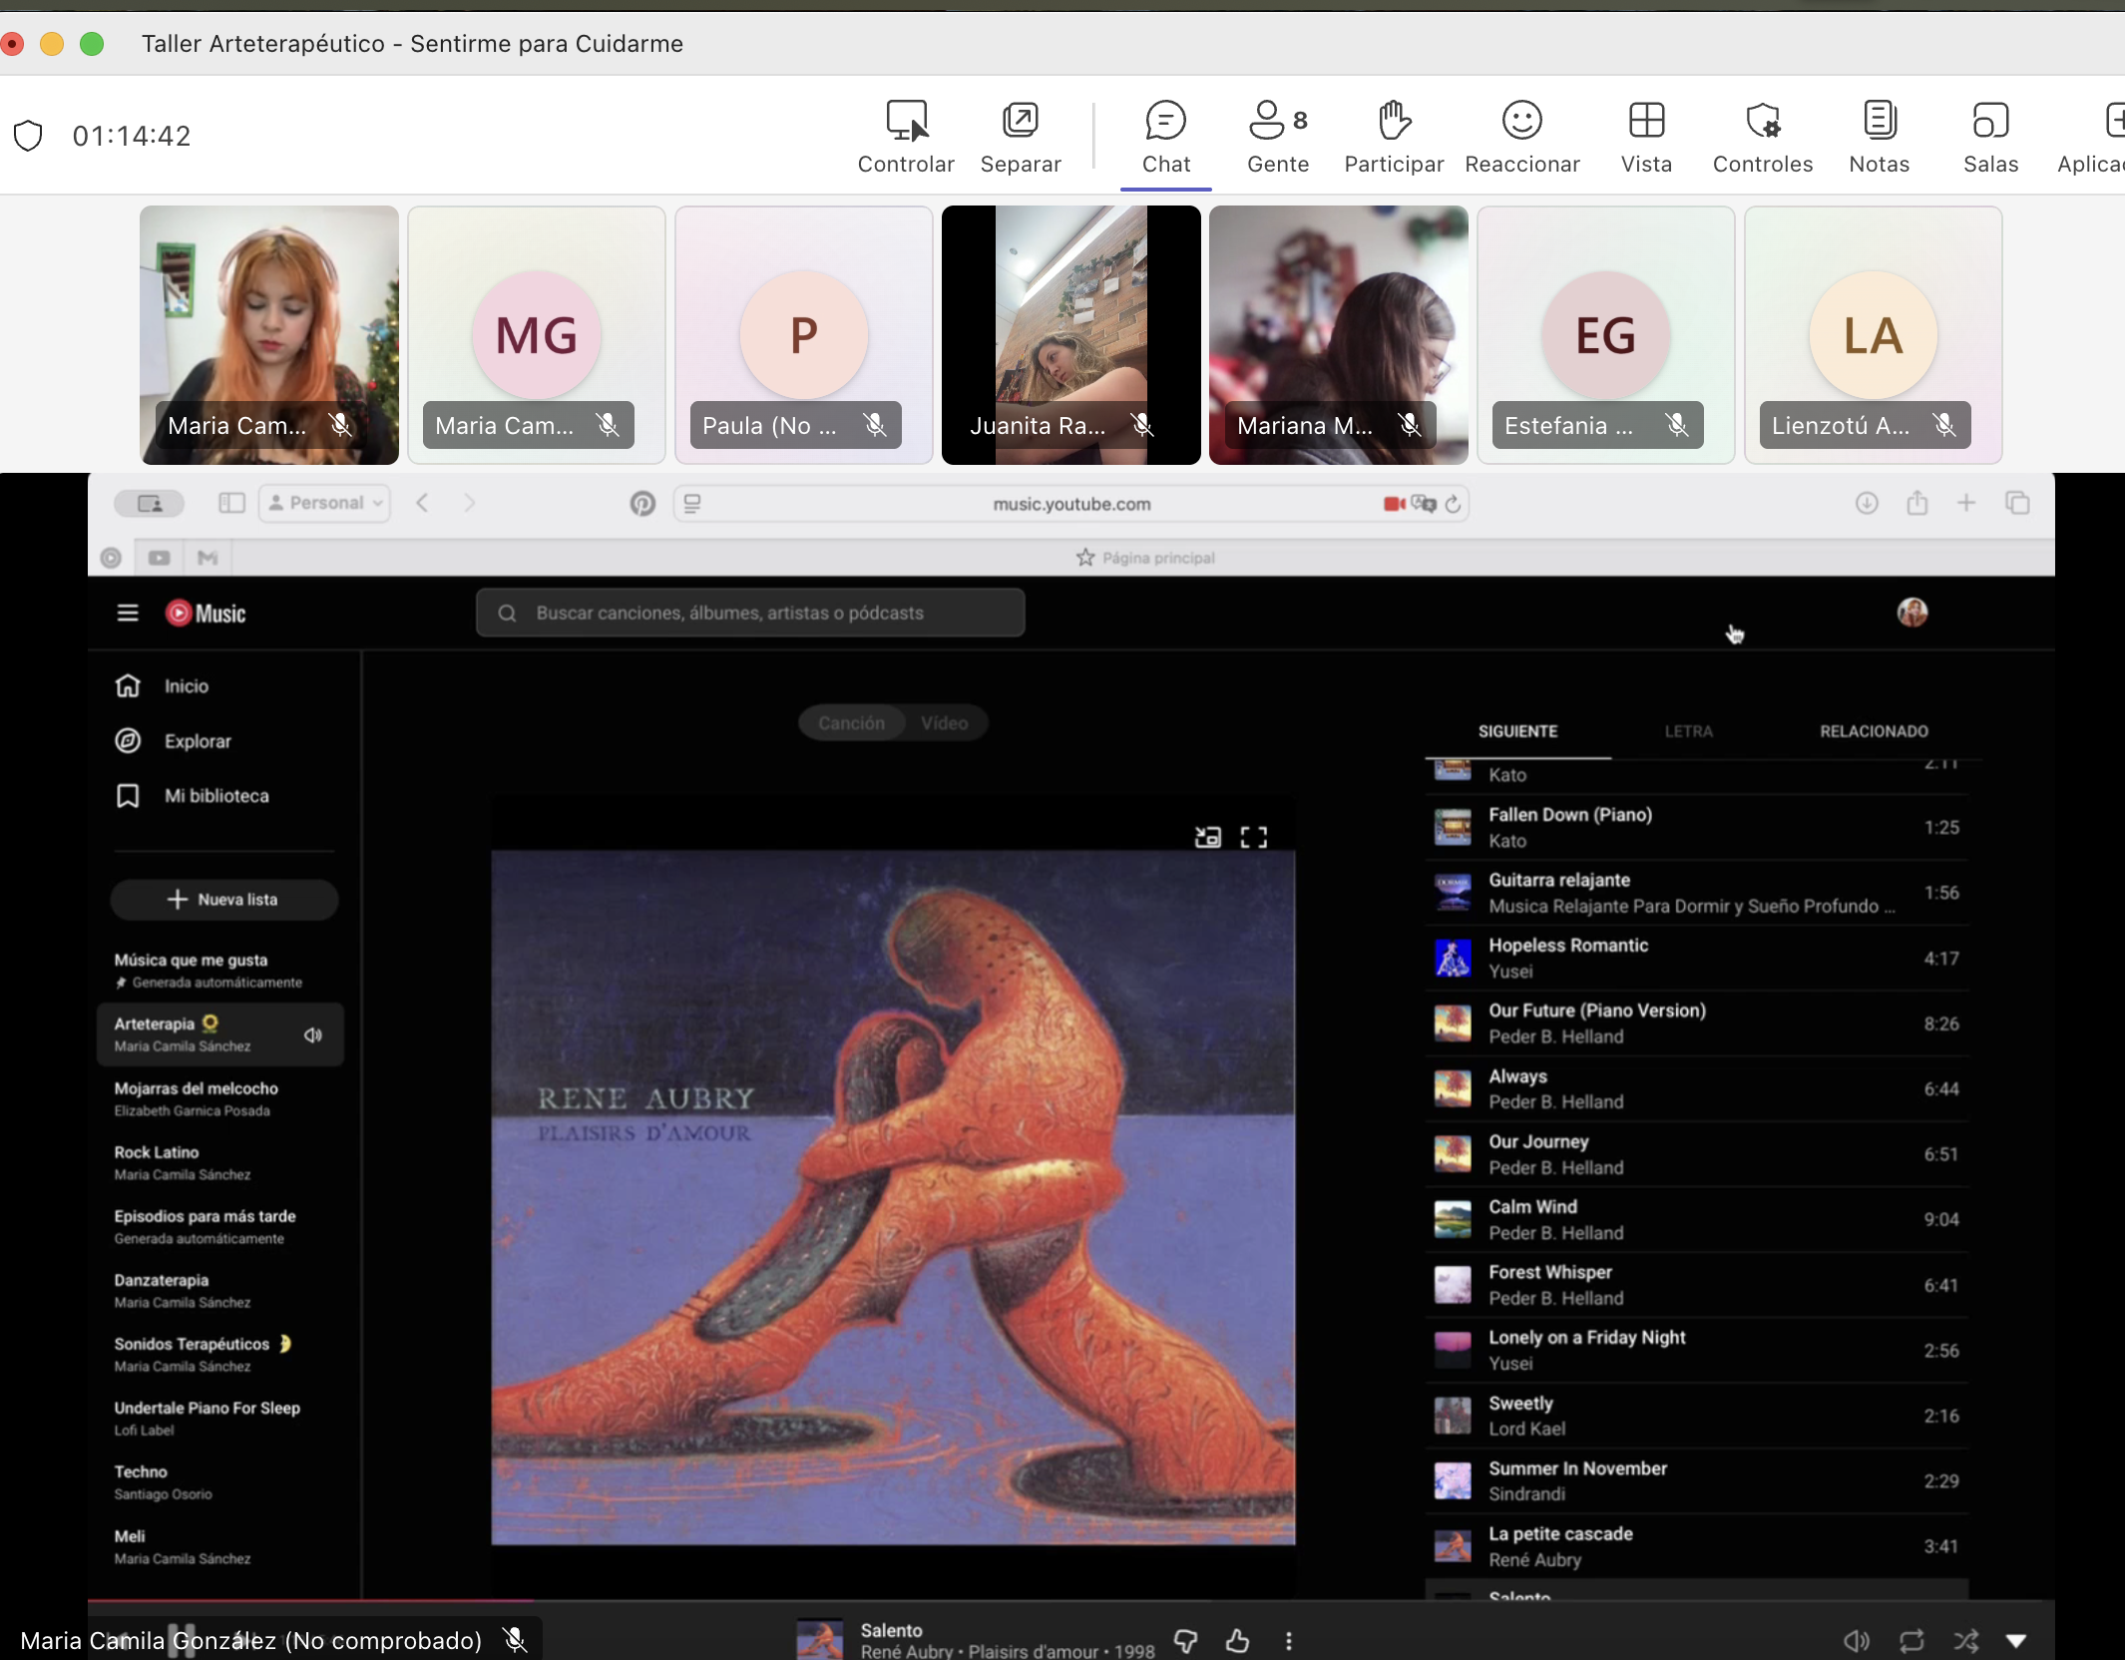This screenshot has width=2125, height=1660.
Task: Open the three-dot menu for Salento
Action: click(x=1288, y=1641)
